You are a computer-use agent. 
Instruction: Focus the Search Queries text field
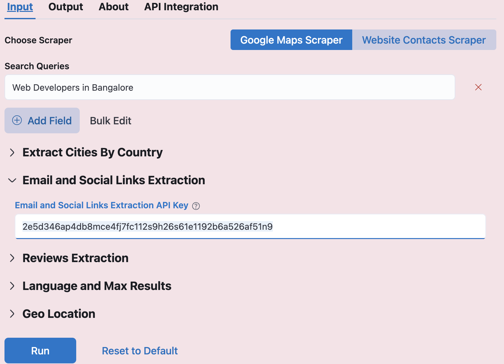(230, 87)
